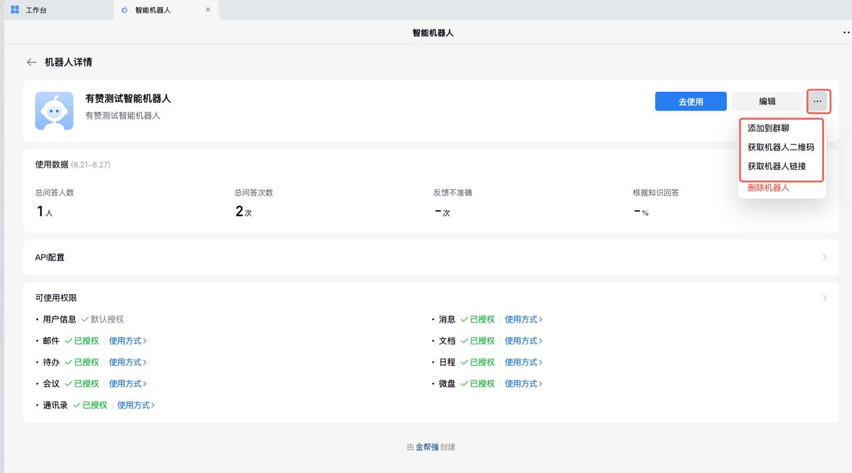This screenshot has height=473, width=852.
Task: Click the top-right window options dots
Action: click(847, 33)
